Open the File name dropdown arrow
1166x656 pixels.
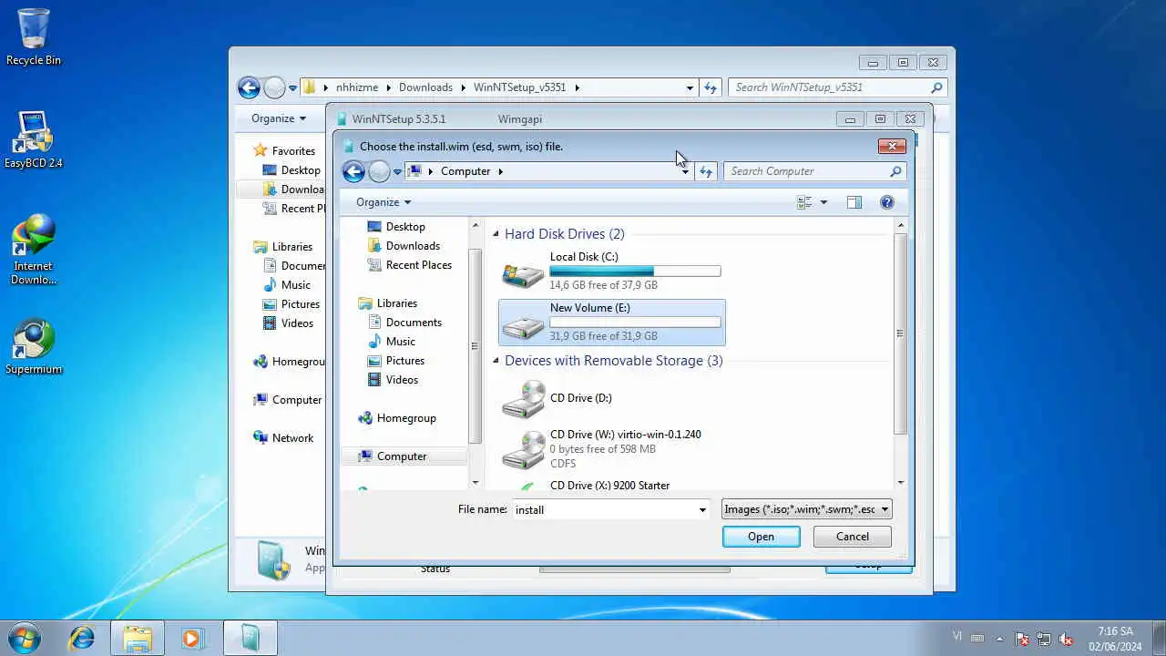pos(702,509)
